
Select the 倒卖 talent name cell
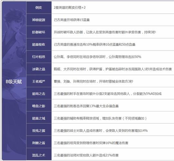pos(39,7)
